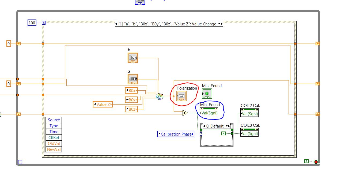The height and width of the screenshot is (185, 337).
Task: Select the Value Change event case label
Action: pos(169,24)
